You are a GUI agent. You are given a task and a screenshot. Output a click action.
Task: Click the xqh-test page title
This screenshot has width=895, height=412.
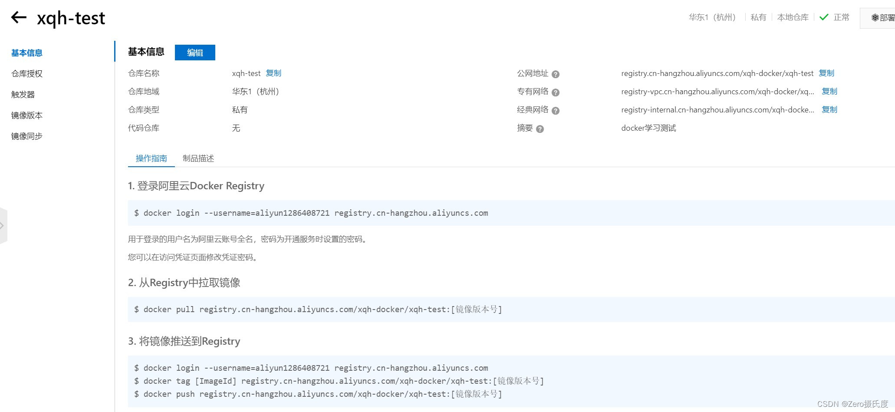[71, 18]
